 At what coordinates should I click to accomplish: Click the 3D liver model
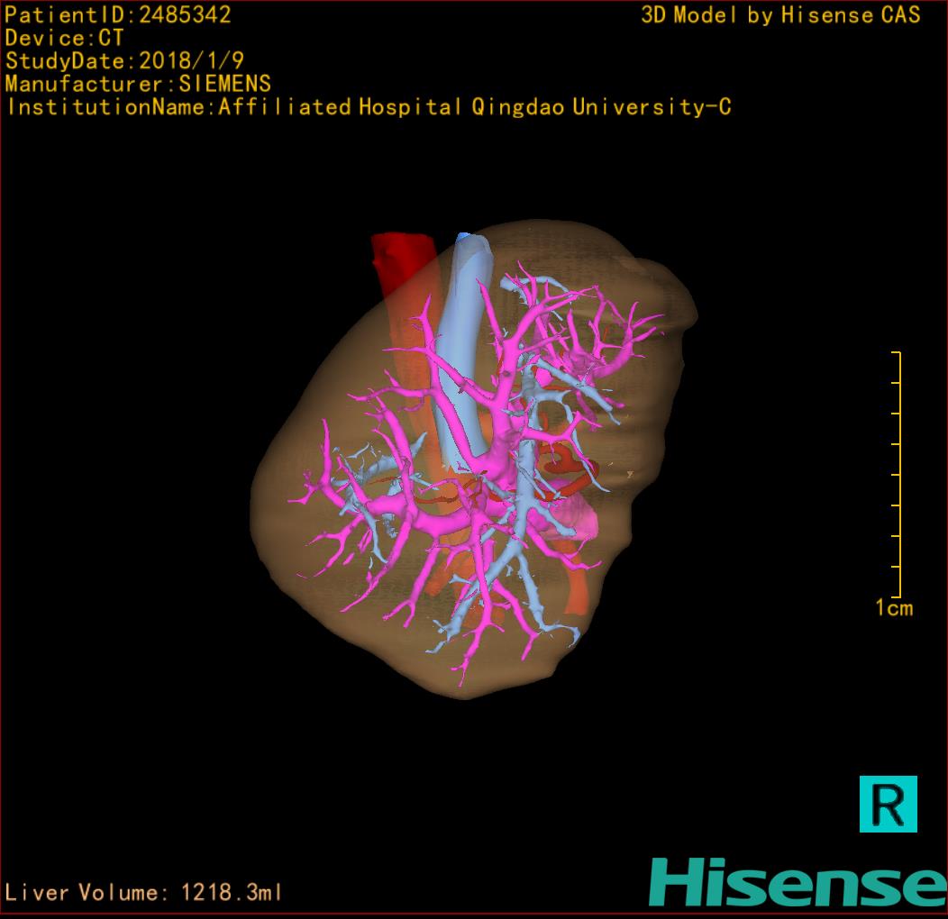[x=475, y=459]
